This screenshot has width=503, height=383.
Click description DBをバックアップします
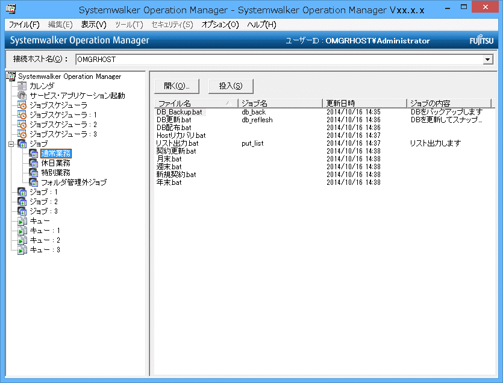tap(446, 112)
